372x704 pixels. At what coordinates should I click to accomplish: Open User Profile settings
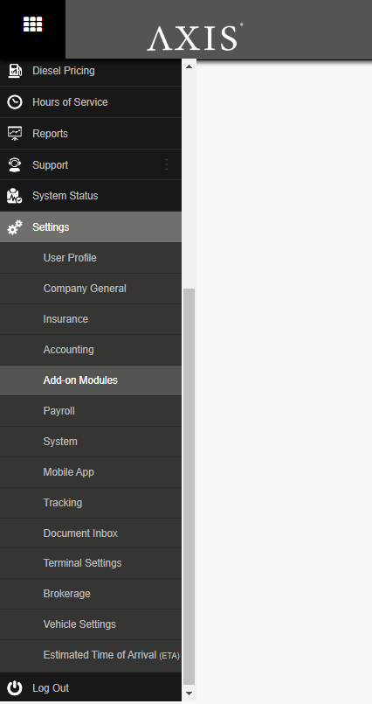click(x=91, y=258)
